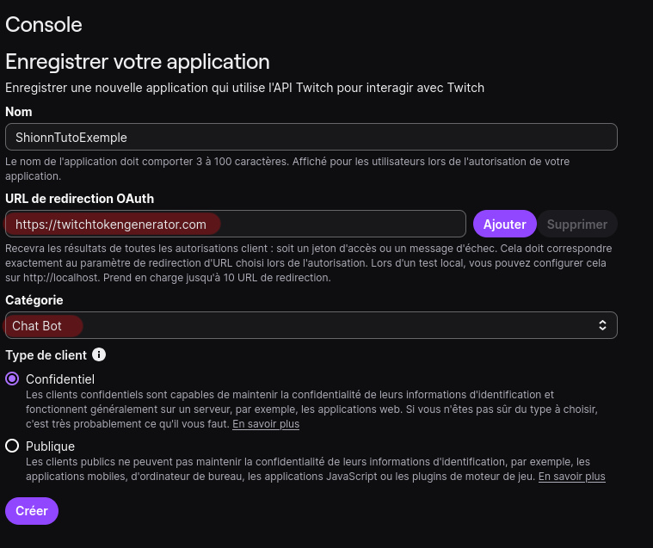Image resolution: width=653 pixels, height=548 pixels.
Task: Click the Catégorie label above the dropdown
Action: click(x=34, y=299)
